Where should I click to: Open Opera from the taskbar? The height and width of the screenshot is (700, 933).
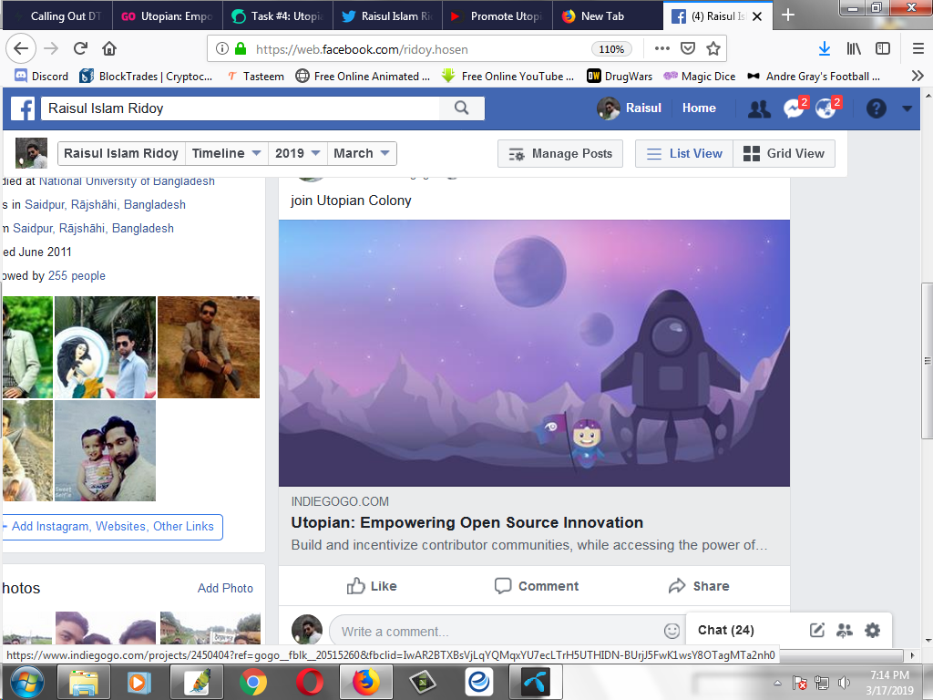click(x=310, y=682)
